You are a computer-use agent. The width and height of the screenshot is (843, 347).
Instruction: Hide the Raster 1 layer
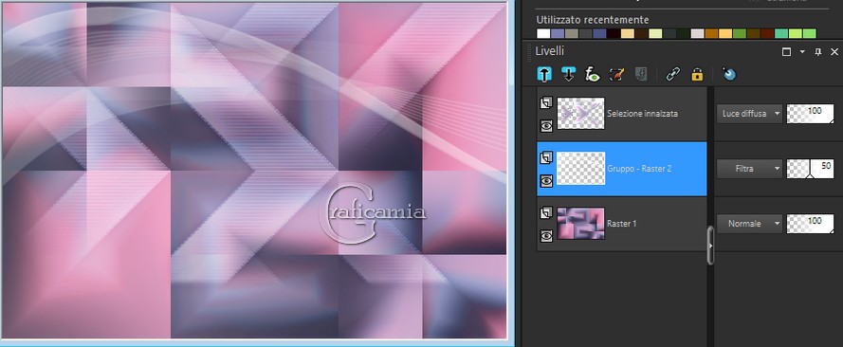[546, 236]
